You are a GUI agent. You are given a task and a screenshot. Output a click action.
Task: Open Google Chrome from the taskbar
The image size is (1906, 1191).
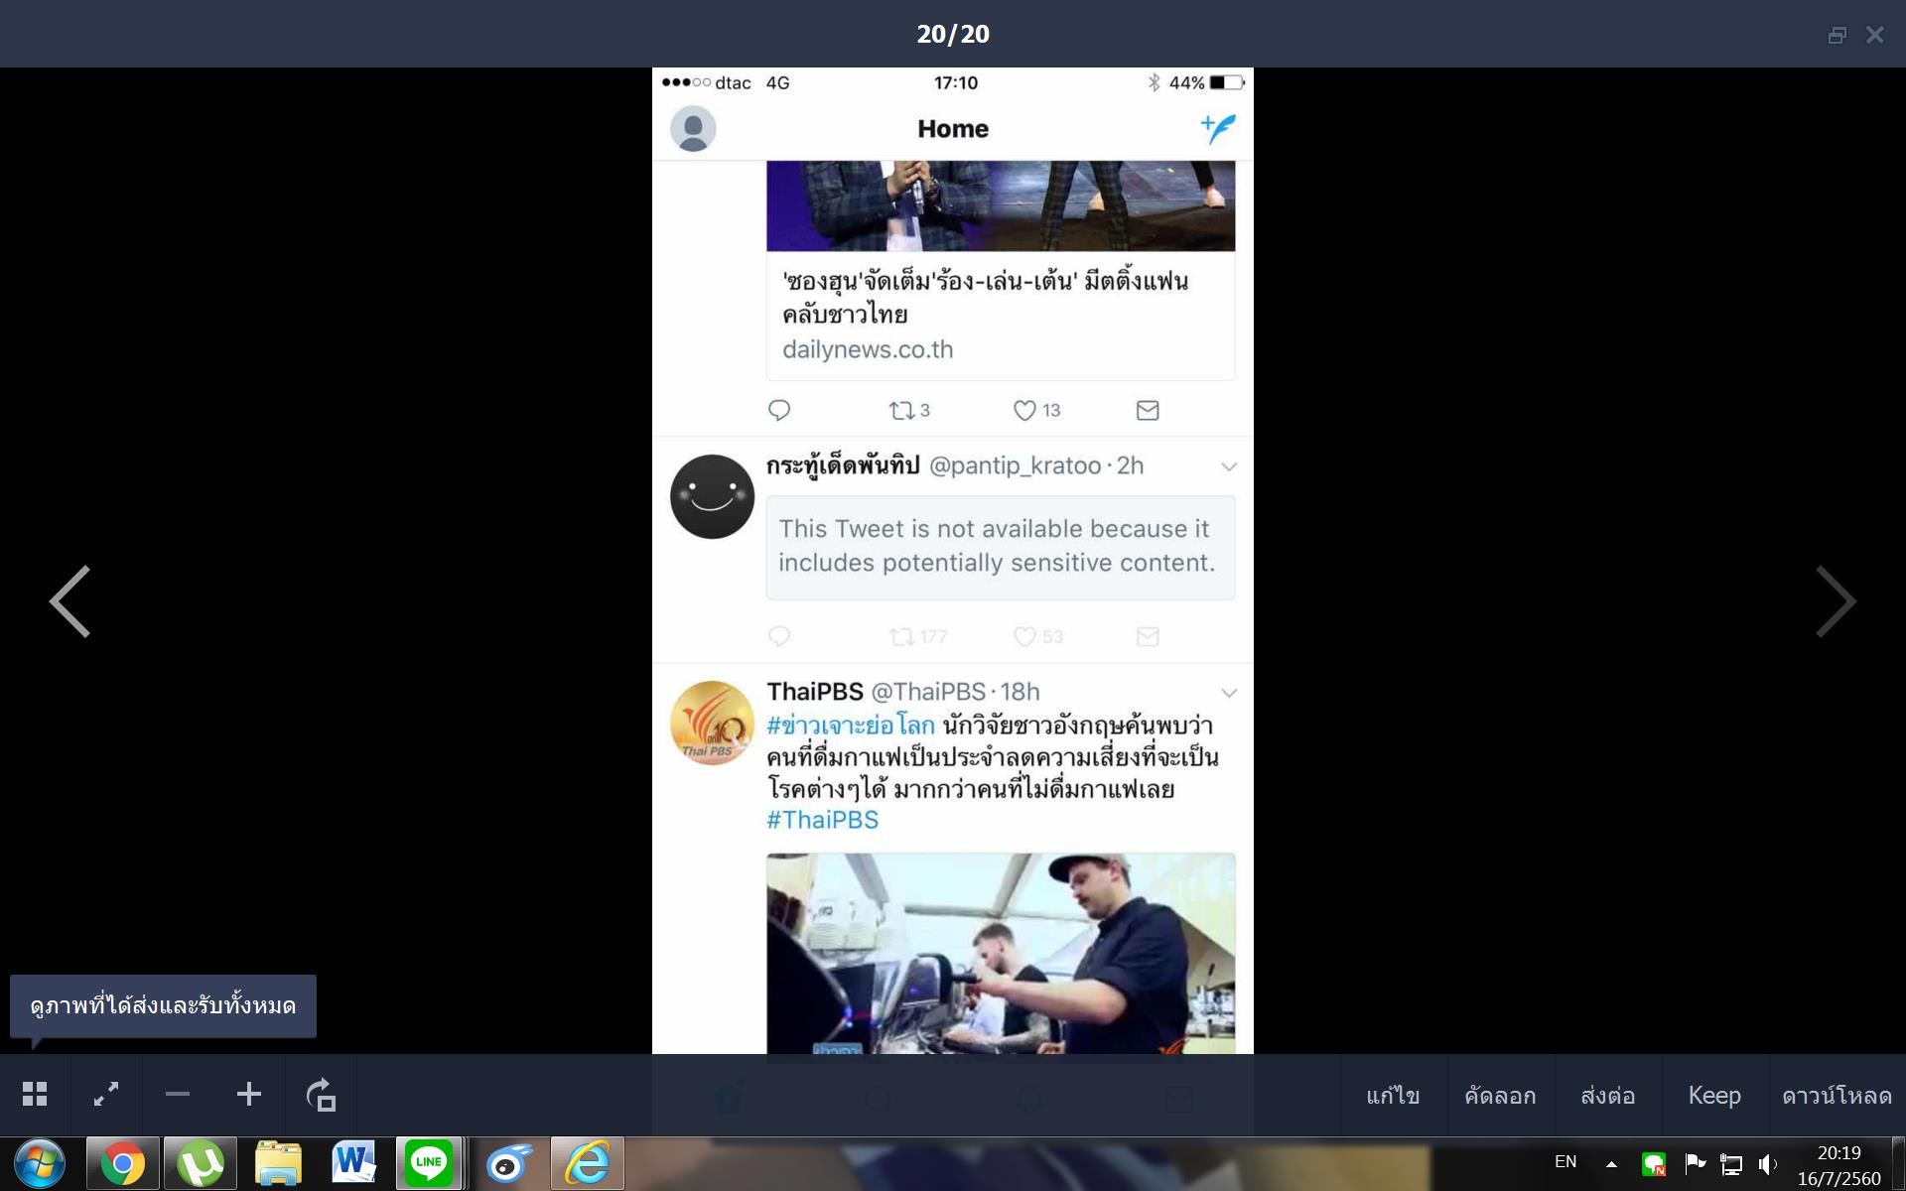pos(122,1163)
